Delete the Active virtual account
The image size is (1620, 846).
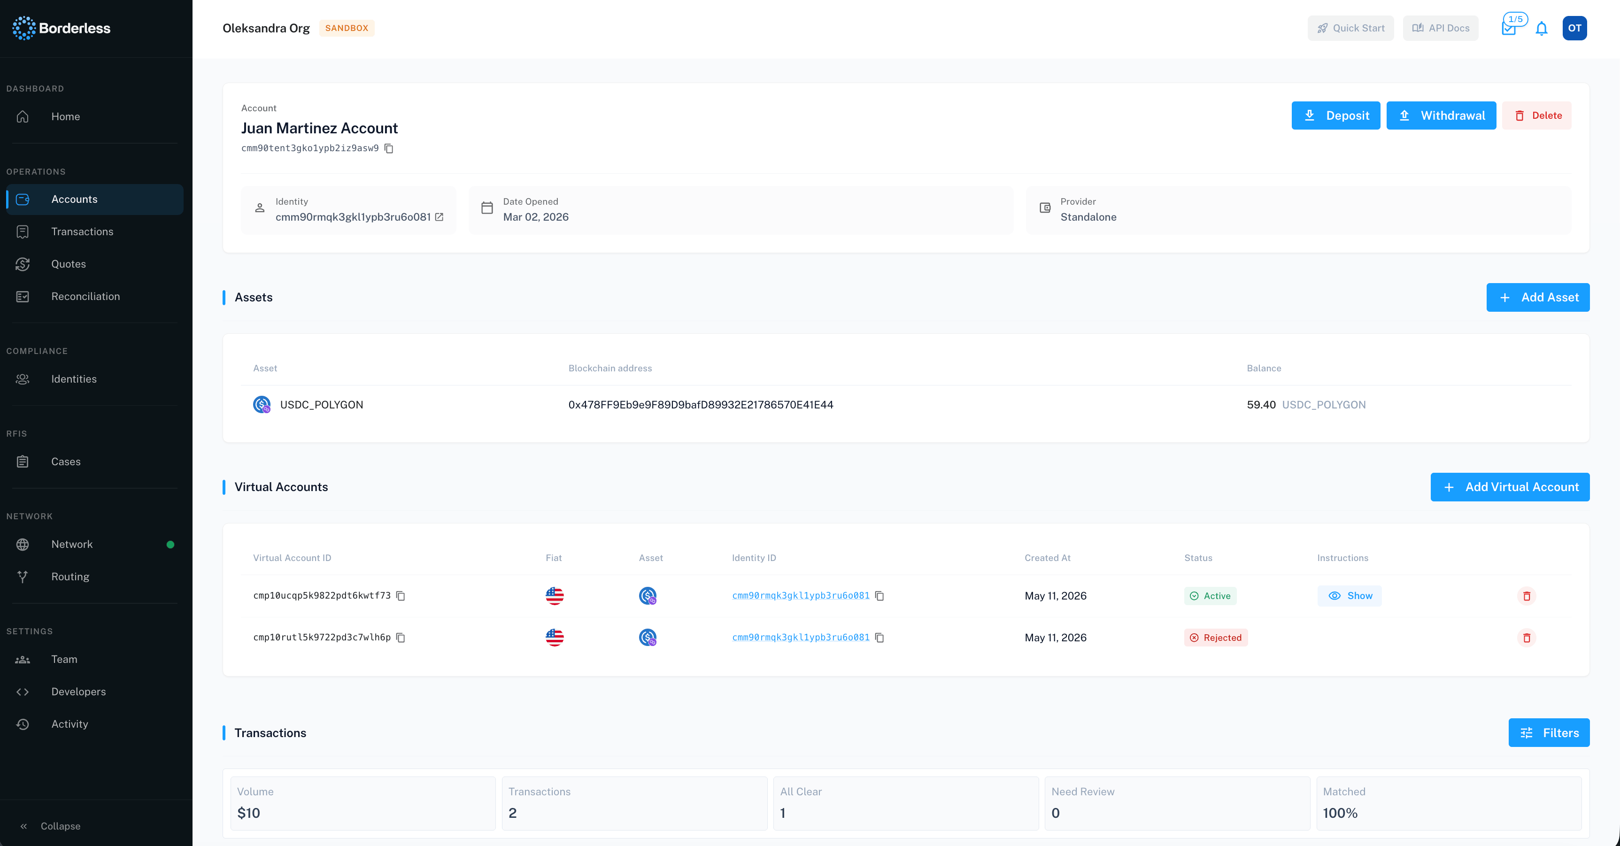(x=1526, y=596)
